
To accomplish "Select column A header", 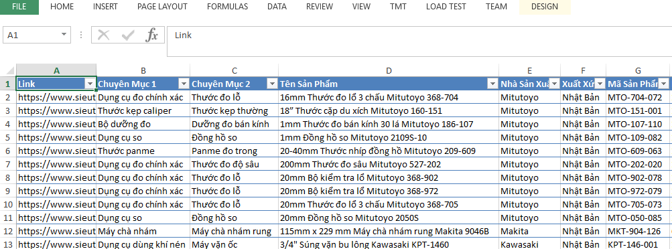I will 56,70.
